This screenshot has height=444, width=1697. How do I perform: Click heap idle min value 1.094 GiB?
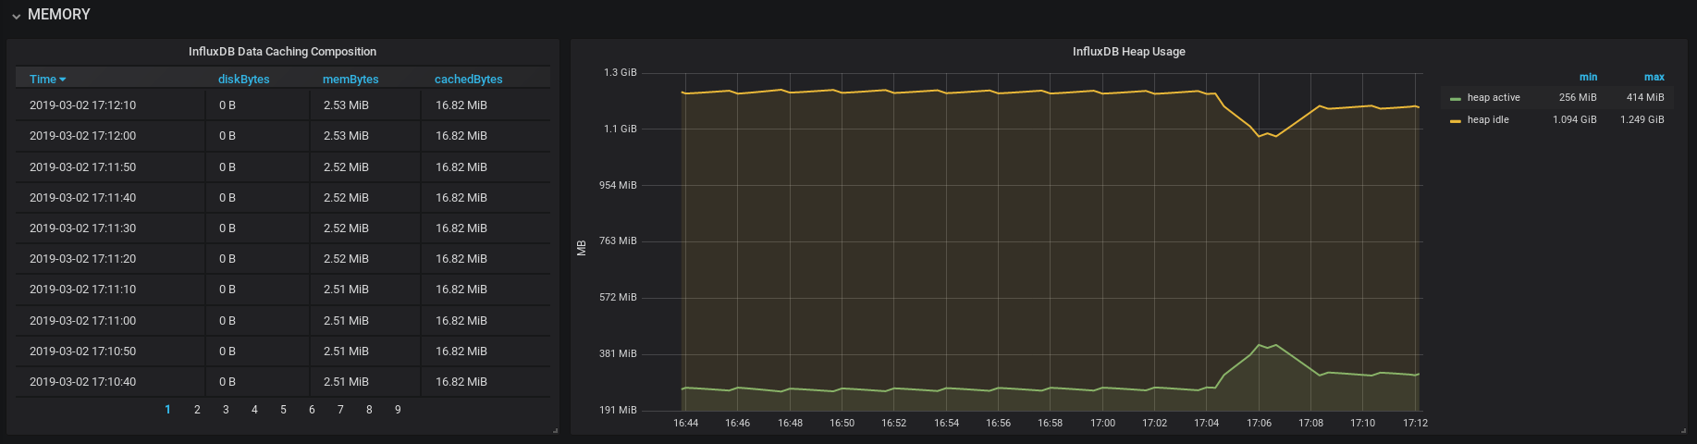(x=1575, y=120)
